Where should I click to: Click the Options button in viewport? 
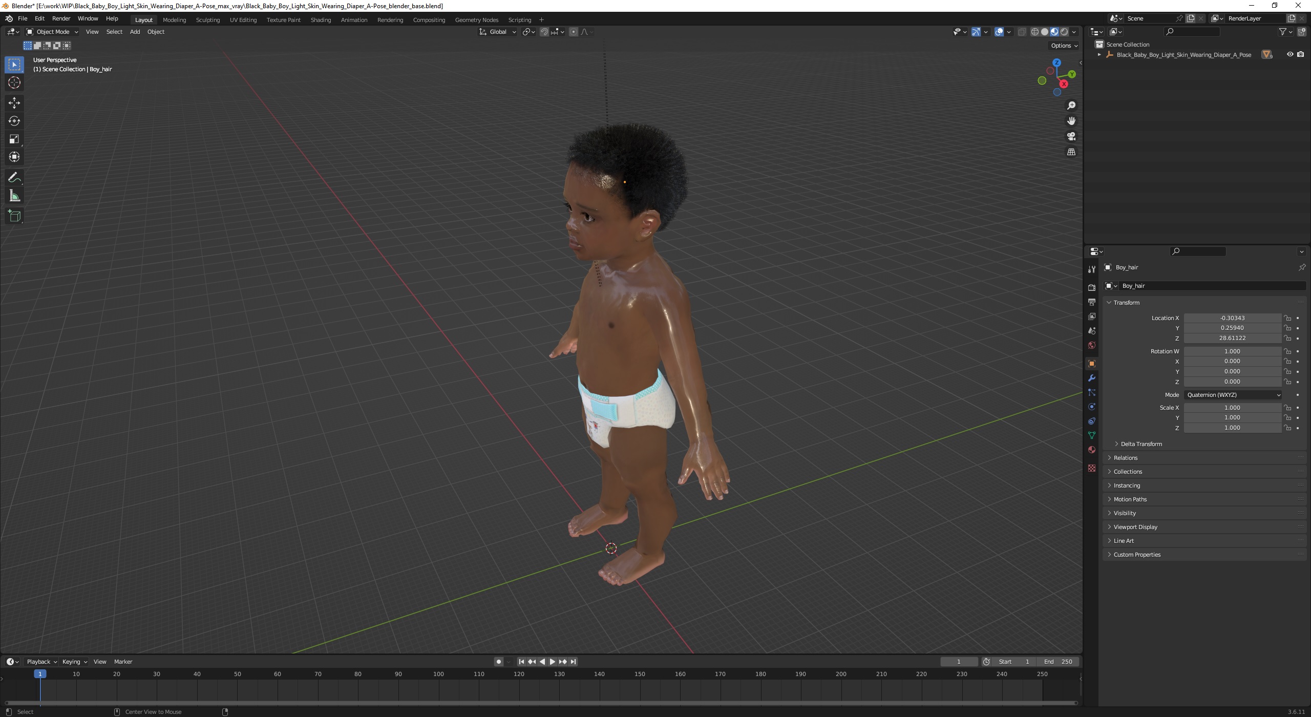(x=1064, y=46)
